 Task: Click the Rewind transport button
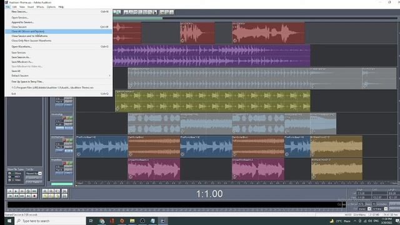[16, 196]
